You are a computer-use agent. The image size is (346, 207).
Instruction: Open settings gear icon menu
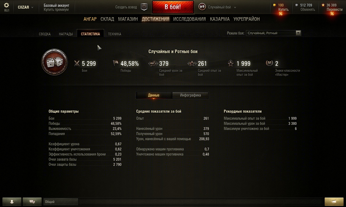6,5
